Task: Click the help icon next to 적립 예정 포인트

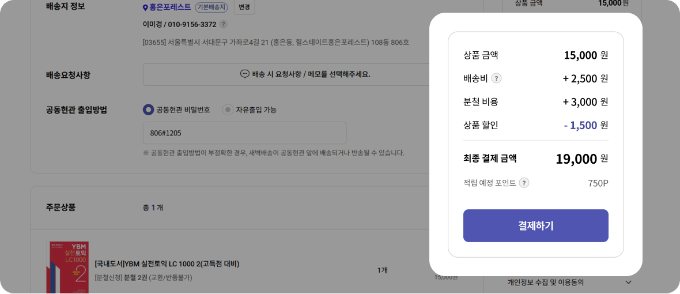Action: tap(524, 183)
